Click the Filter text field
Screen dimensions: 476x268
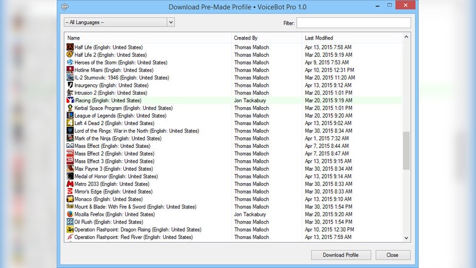pos(354,23)
